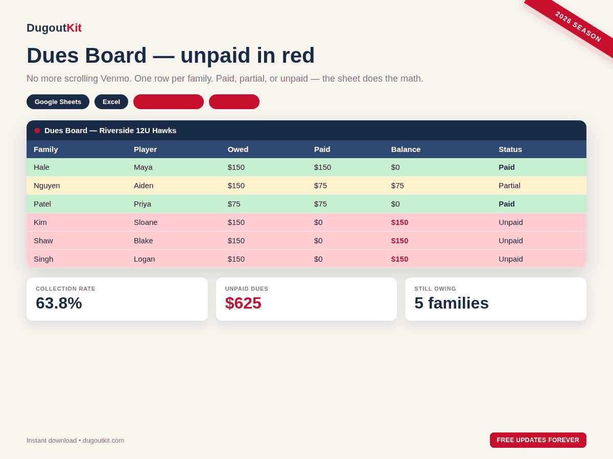
Task: Click the Status column header
Action: click(510, 149)
